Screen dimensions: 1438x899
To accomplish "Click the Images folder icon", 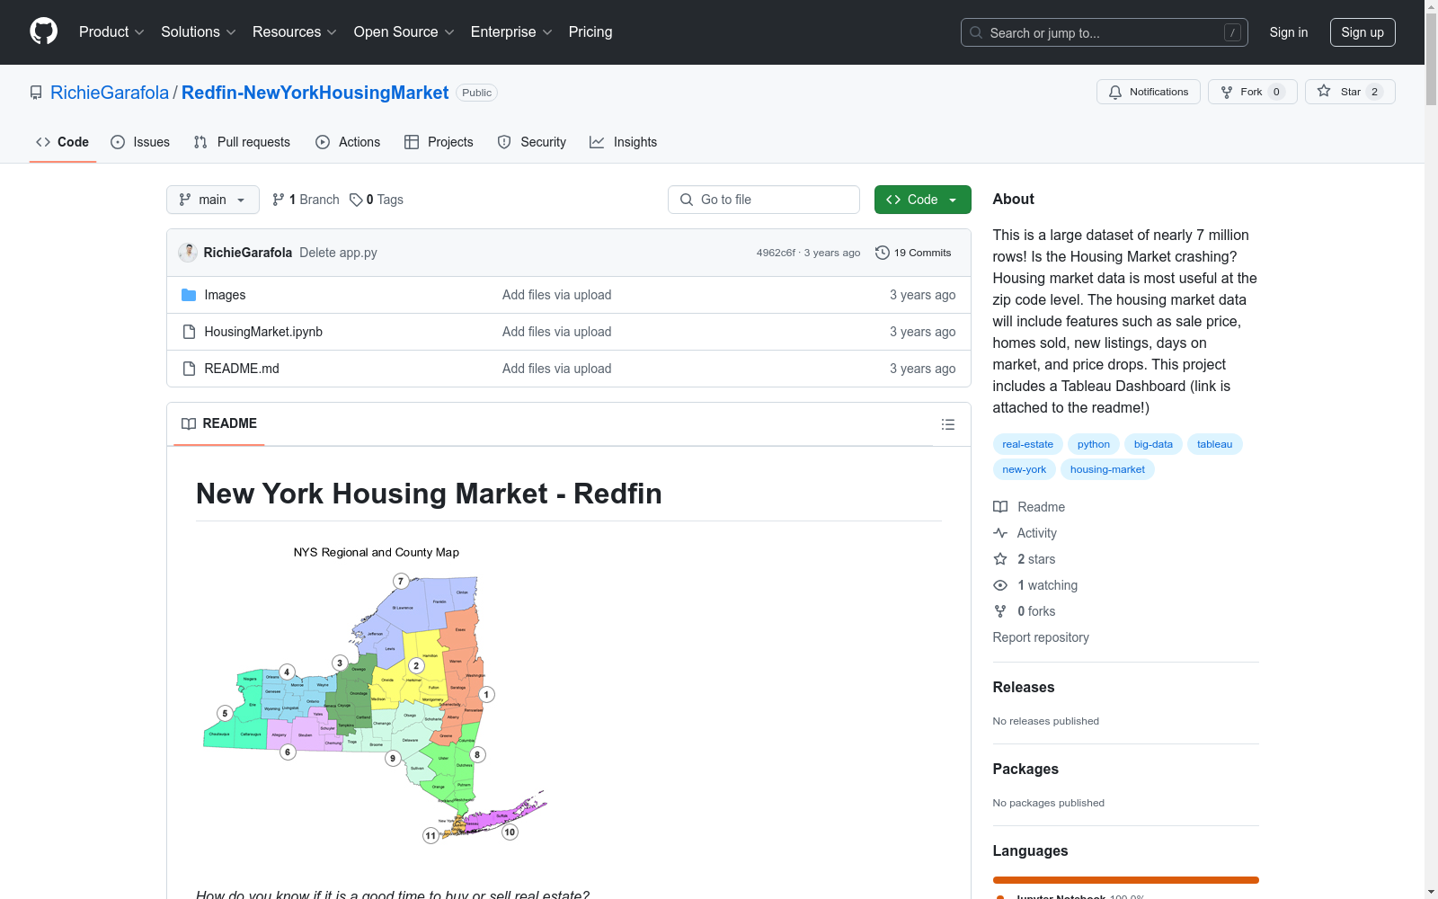I will click(189, 295).
